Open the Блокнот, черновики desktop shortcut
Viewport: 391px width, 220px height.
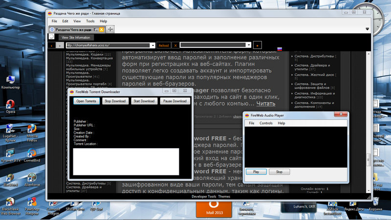247,209
